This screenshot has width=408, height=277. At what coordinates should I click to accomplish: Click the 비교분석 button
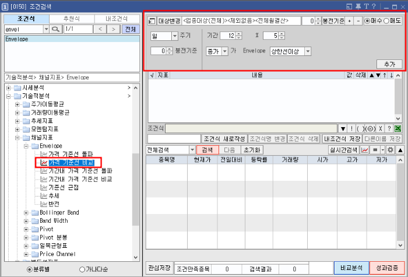[x=351, y=268]
